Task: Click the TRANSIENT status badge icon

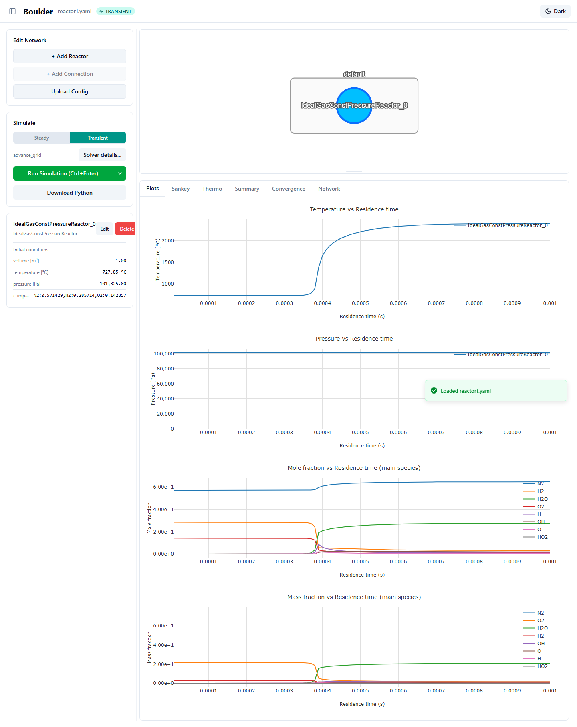Action: 101,11
